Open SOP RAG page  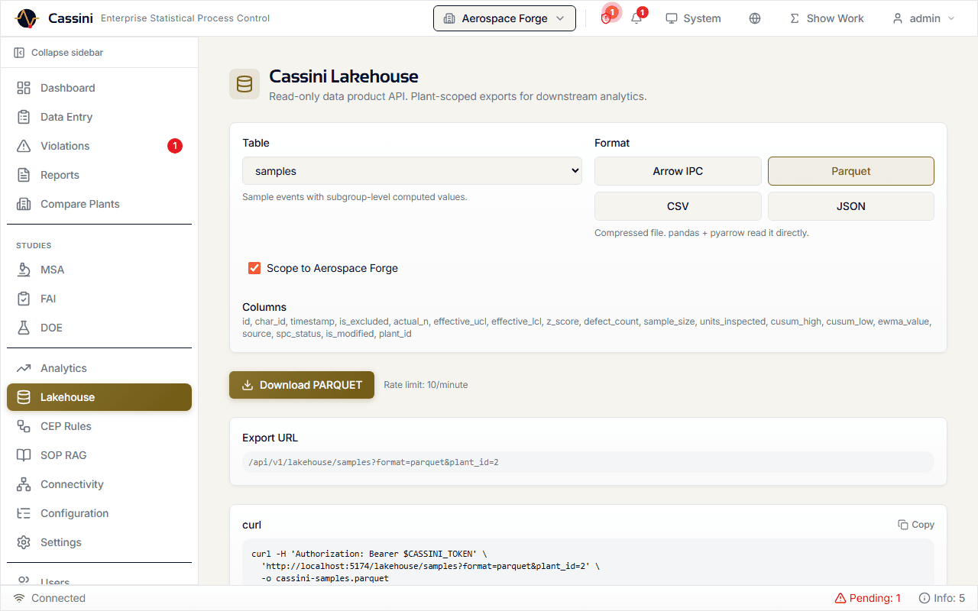point(99,455)
